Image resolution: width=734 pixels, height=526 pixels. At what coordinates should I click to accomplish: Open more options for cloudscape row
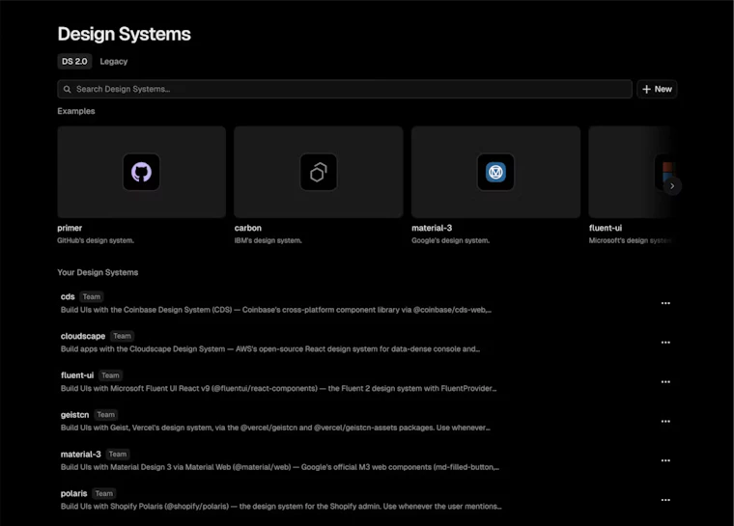(665, 343)
